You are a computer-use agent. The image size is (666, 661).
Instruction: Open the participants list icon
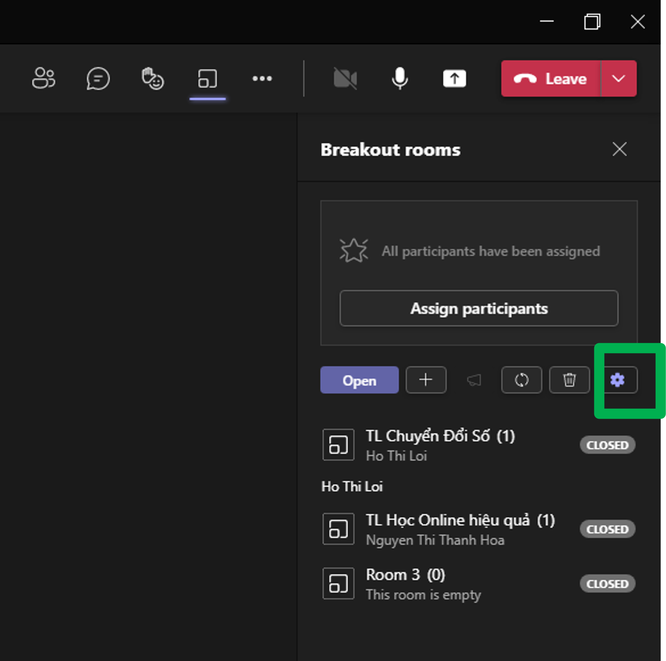coord(44,79)
